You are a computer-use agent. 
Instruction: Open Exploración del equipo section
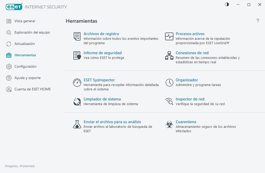tap(32, 33)
